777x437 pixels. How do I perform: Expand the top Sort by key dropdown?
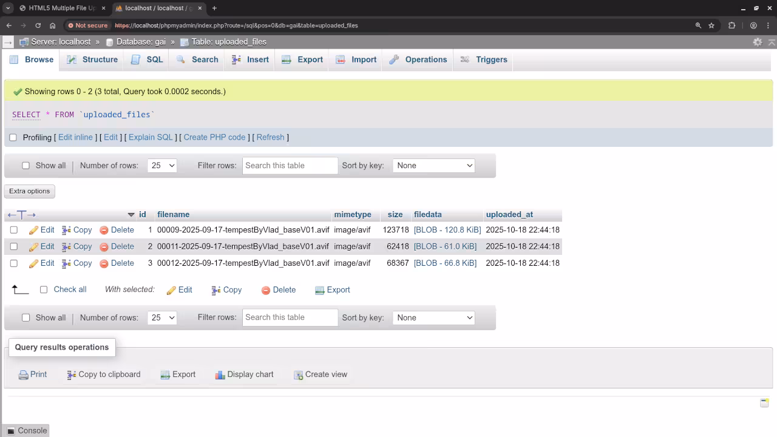coord(433,166)
